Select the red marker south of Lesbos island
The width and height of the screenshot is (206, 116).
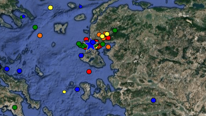[89, 72]
